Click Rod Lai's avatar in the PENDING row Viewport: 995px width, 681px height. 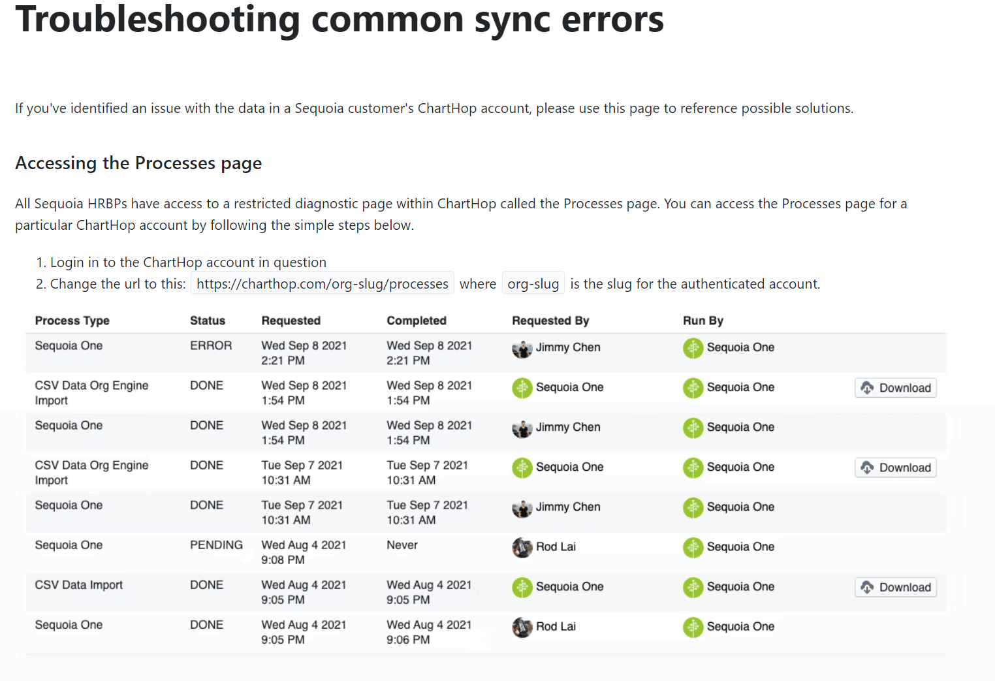click(522, 547)
